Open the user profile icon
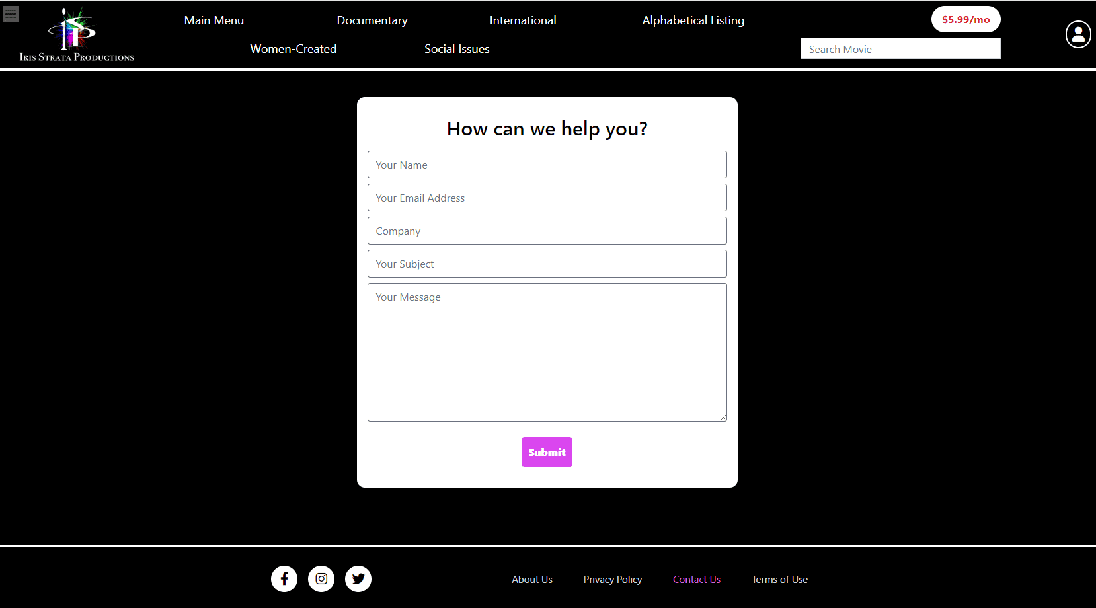The height and width of the screenshot is (608, 1096). click(1077, 34)
